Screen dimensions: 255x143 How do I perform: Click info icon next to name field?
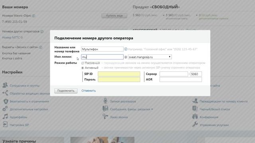(126, 49)
